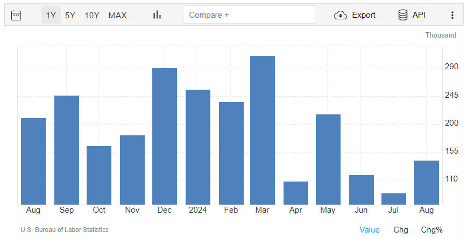This screenshot has height=239, width=467.
Task: Open the calendar date picker icon
Action: [x=16, y=15]
